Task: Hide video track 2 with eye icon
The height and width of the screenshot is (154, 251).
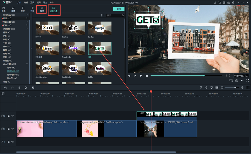Action: (x=12, y=116)
